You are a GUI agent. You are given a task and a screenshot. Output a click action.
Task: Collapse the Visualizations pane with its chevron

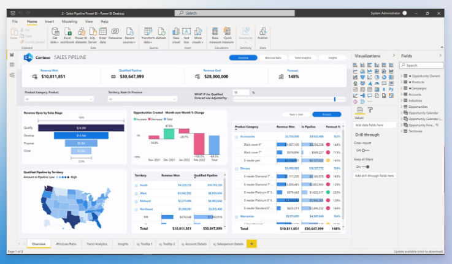tap(394, 55)
